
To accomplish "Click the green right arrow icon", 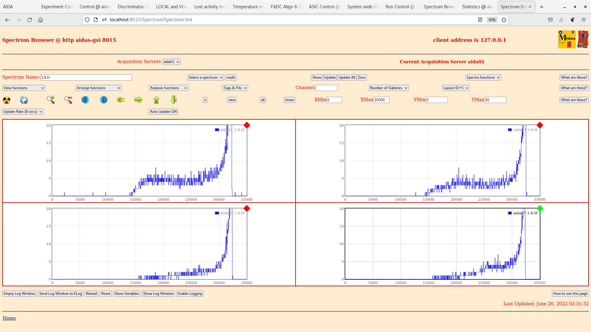I will coord(139,100).
